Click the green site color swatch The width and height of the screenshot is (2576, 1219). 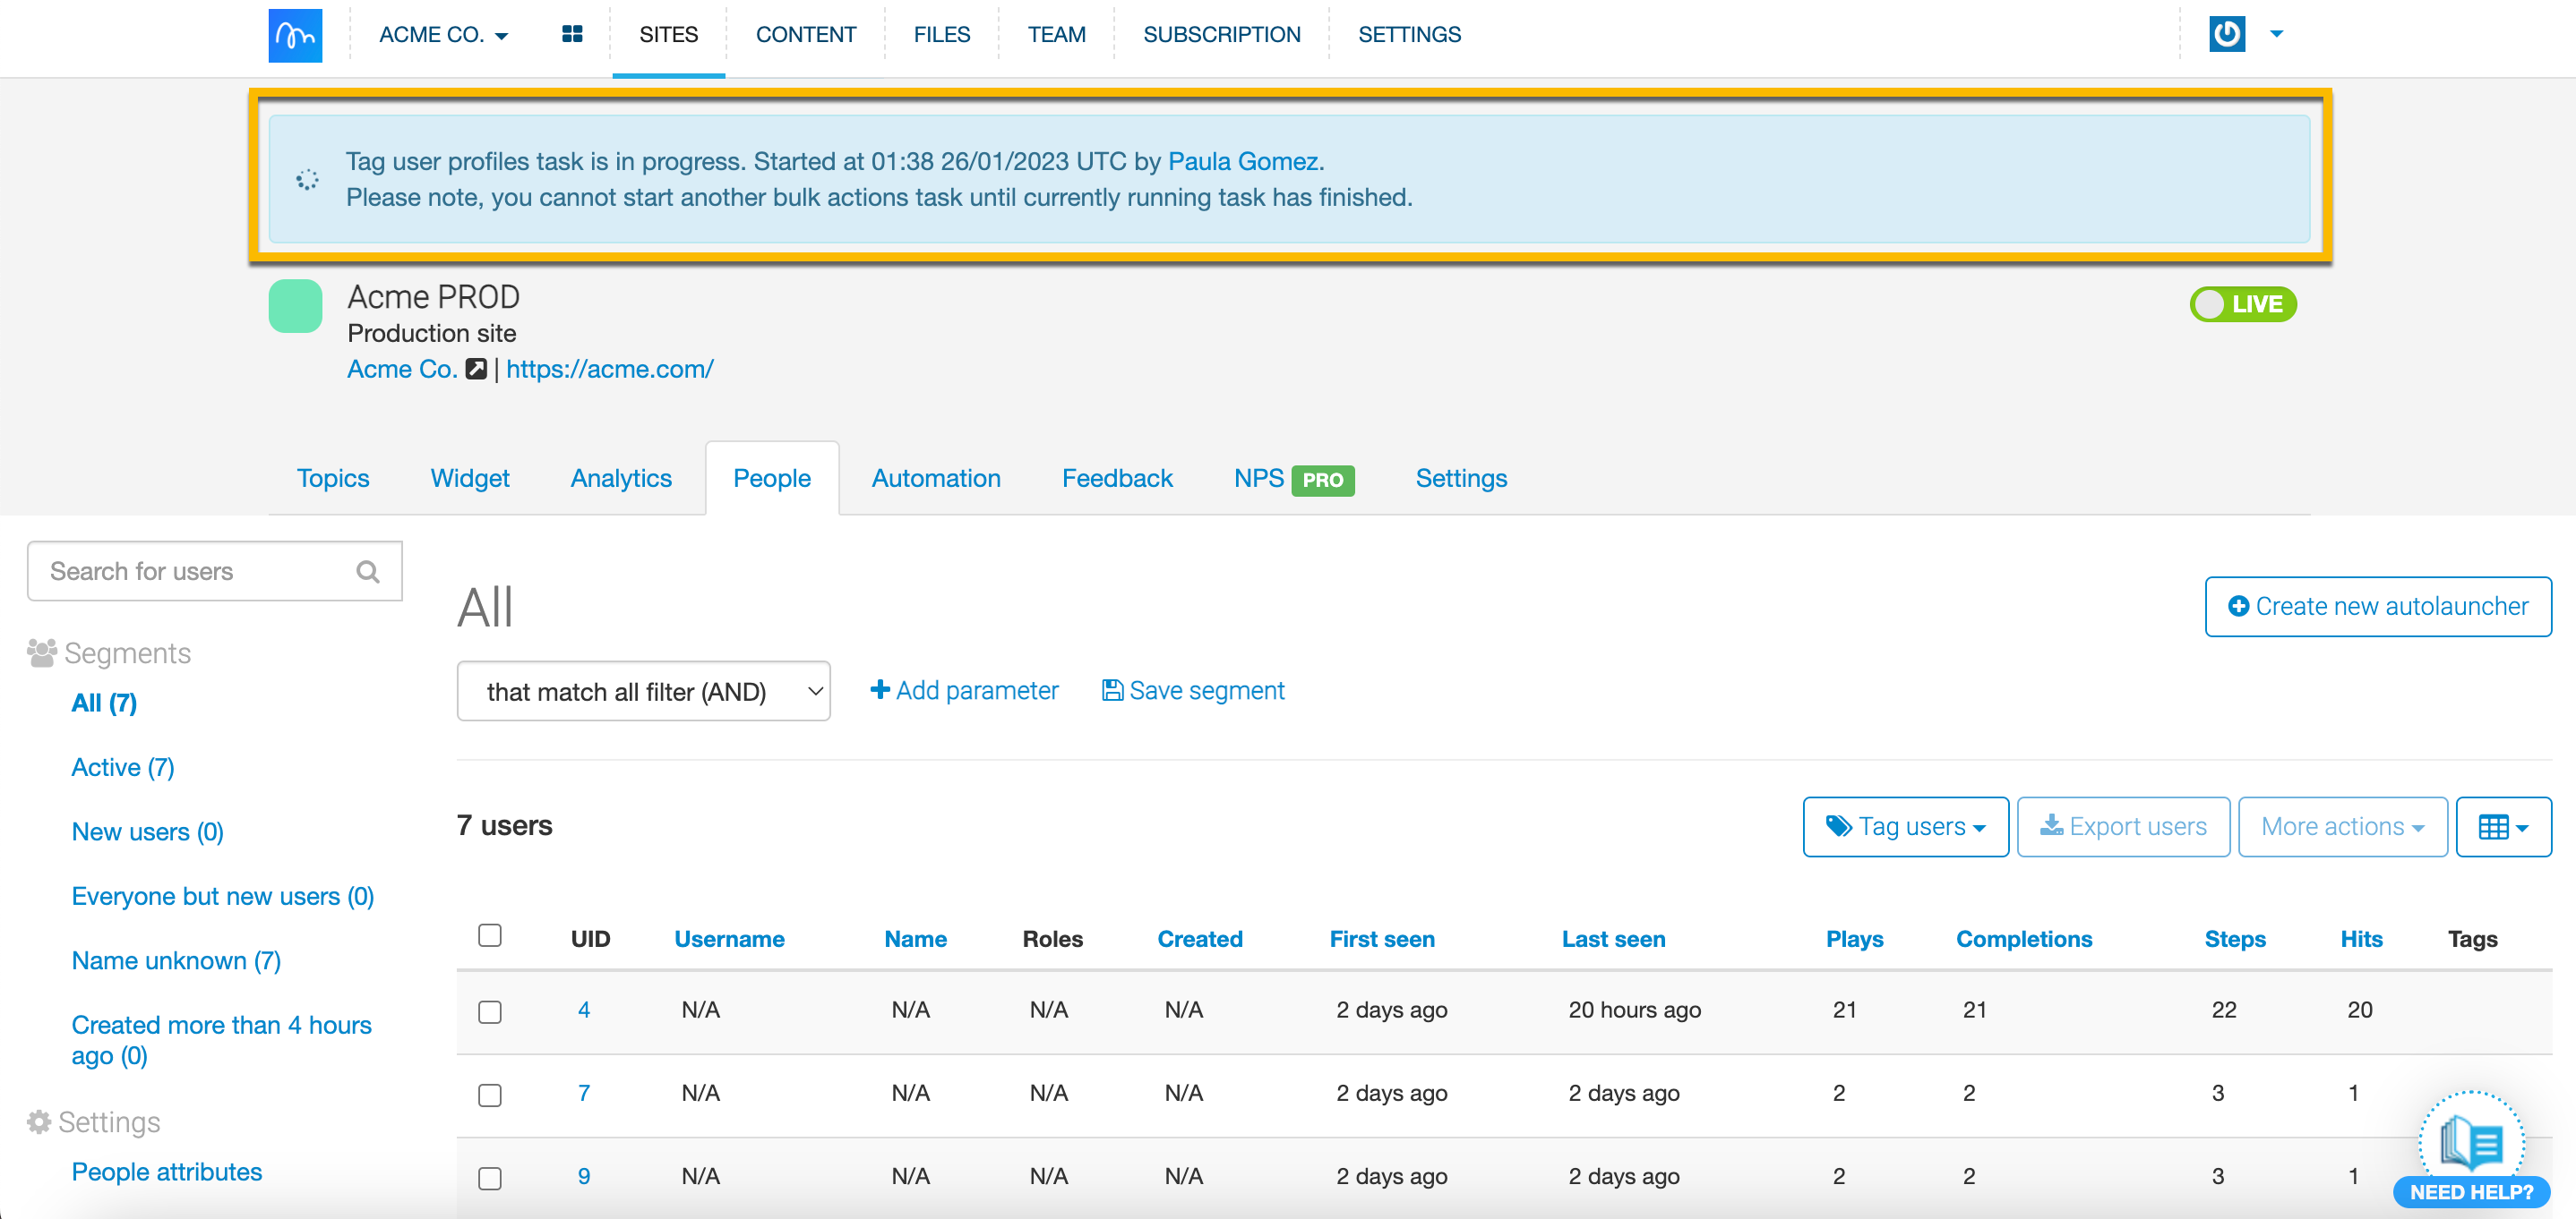[x=295, y=306]
